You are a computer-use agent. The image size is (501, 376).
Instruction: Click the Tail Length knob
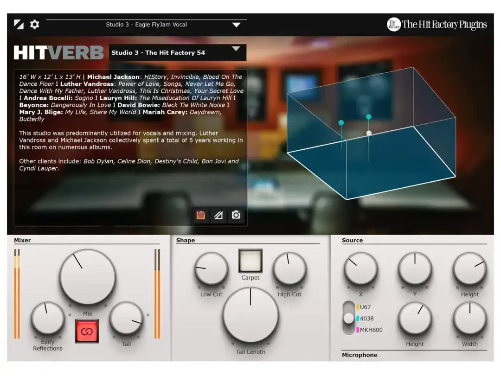(x=250, y=316)
